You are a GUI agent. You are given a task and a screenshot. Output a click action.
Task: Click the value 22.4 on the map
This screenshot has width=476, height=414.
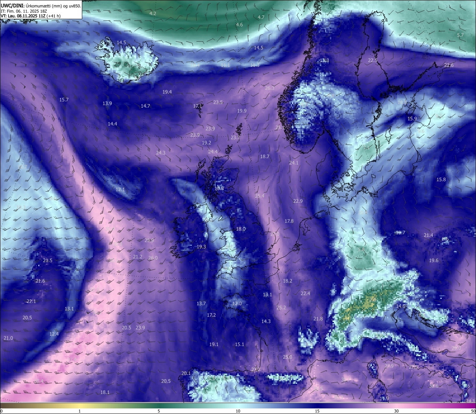[305, 294]
